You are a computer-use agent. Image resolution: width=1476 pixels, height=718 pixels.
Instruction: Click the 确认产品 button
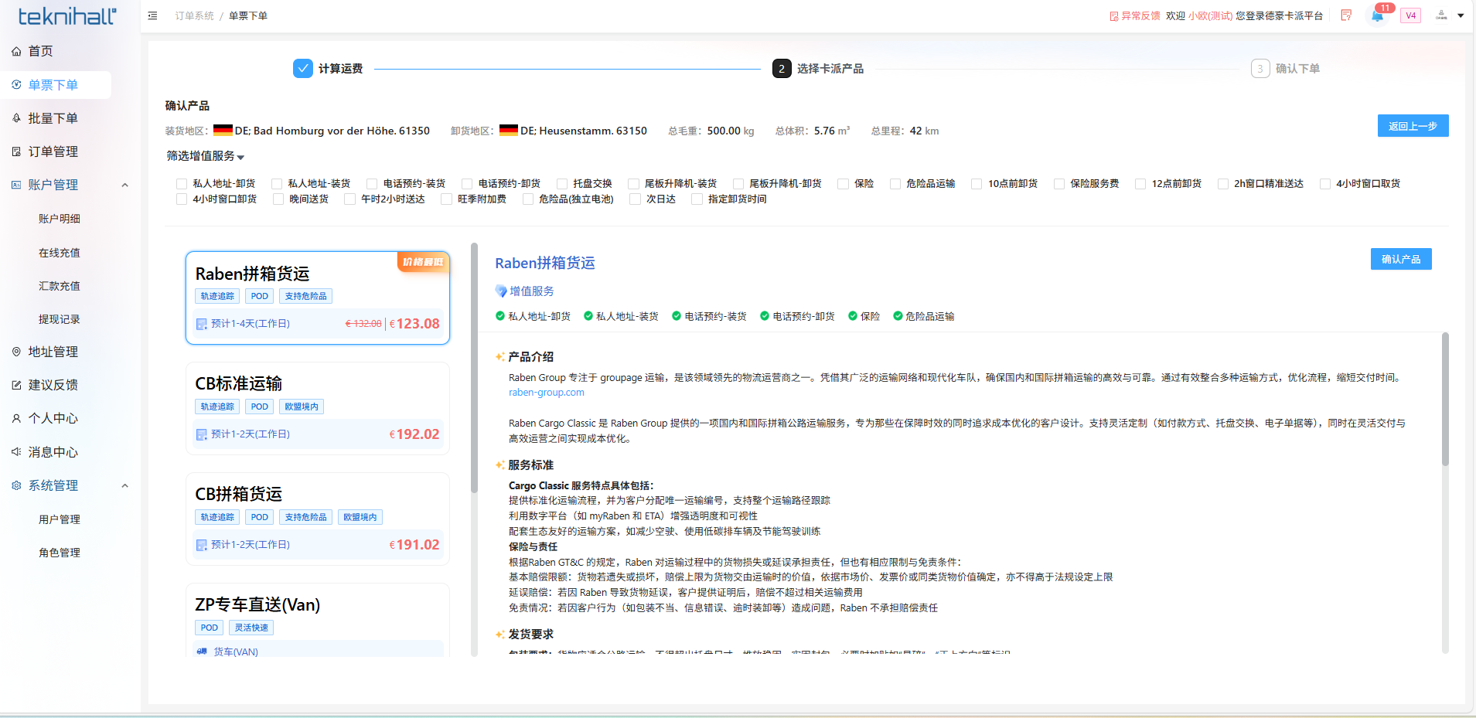click(1400, 259)
